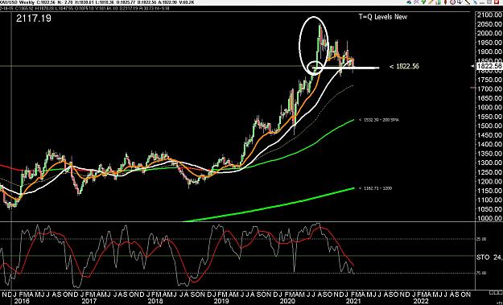Click the 2000.00 price axis label
This screenshot has height=305, width=503.
point(489,33)
